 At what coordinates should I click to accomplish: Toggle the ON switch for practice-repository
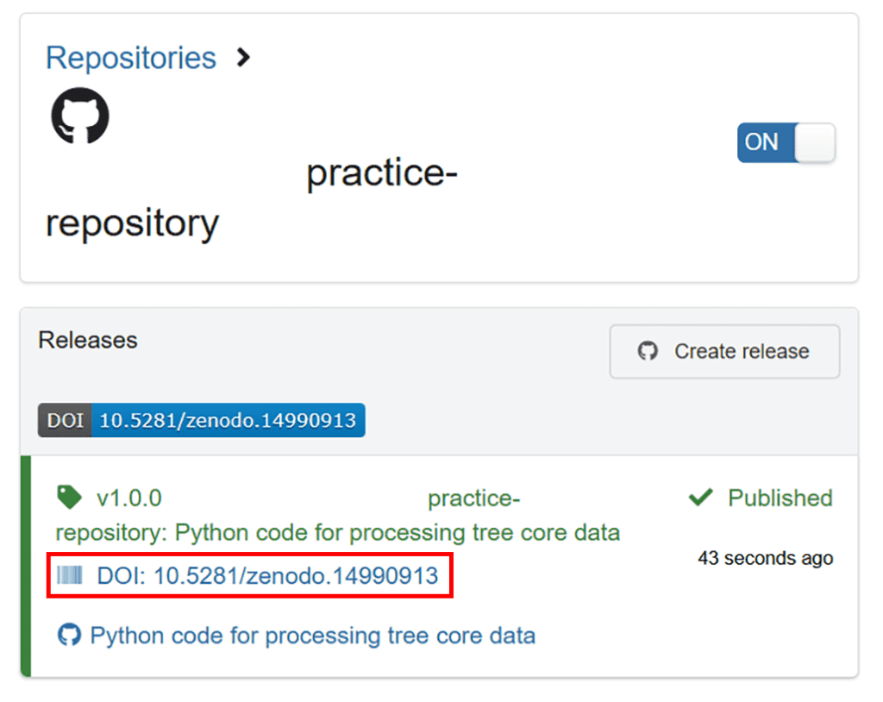pyautogui.click(x=786, y=142)
